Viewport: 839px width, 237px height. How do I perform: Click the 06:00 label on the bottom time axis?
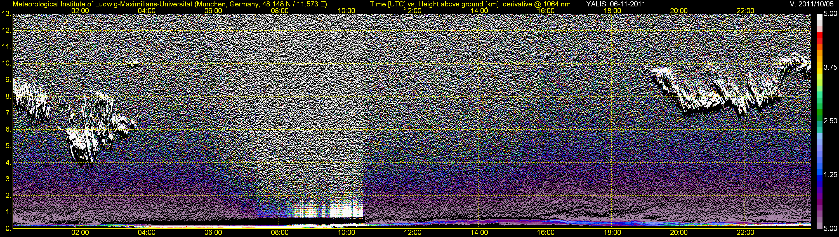click(x=213, y=233)
